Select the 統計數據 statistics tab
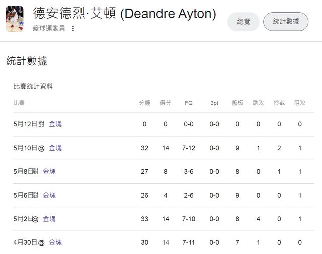 pyautogui.click(x=286, y=22)
